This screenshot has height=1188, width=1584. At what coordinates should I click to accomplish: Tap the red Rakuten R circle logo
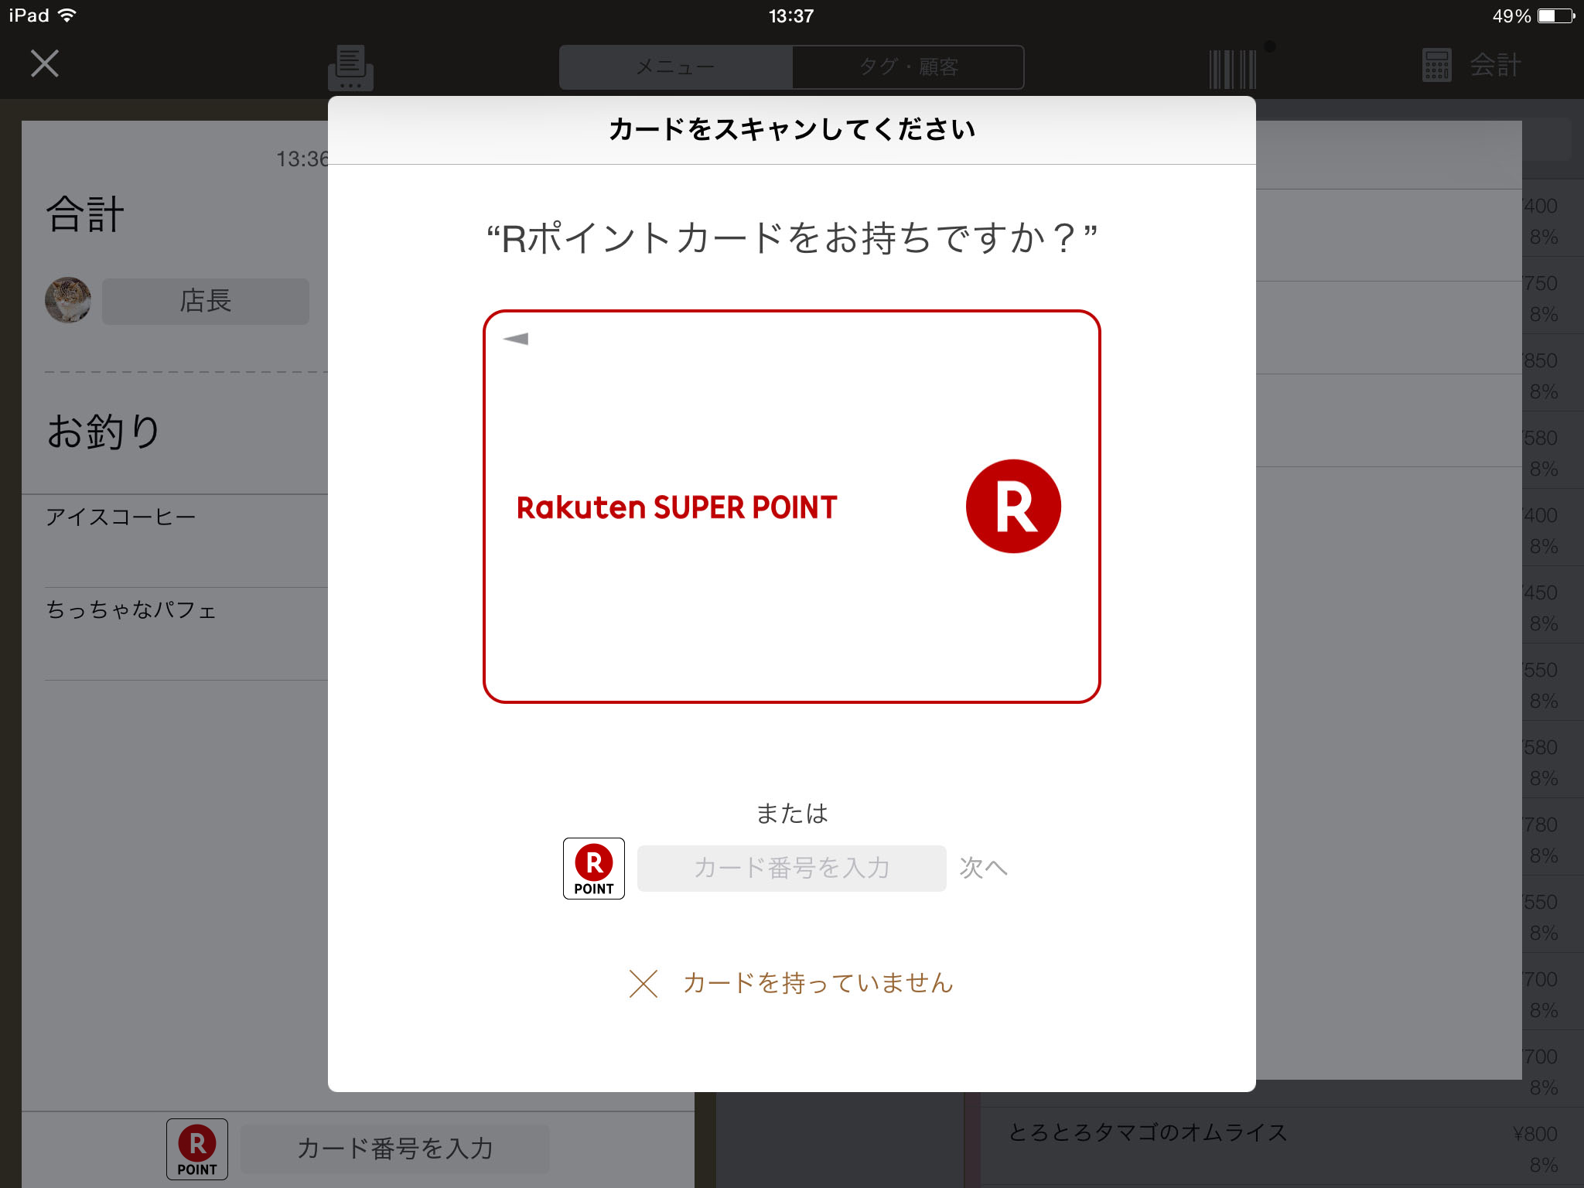point(1013,507)
